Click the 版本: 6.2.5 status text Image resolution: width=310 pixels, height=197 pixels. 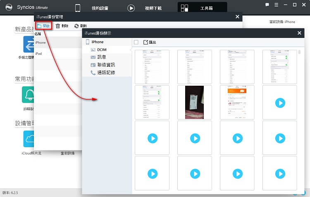(10, 192)
